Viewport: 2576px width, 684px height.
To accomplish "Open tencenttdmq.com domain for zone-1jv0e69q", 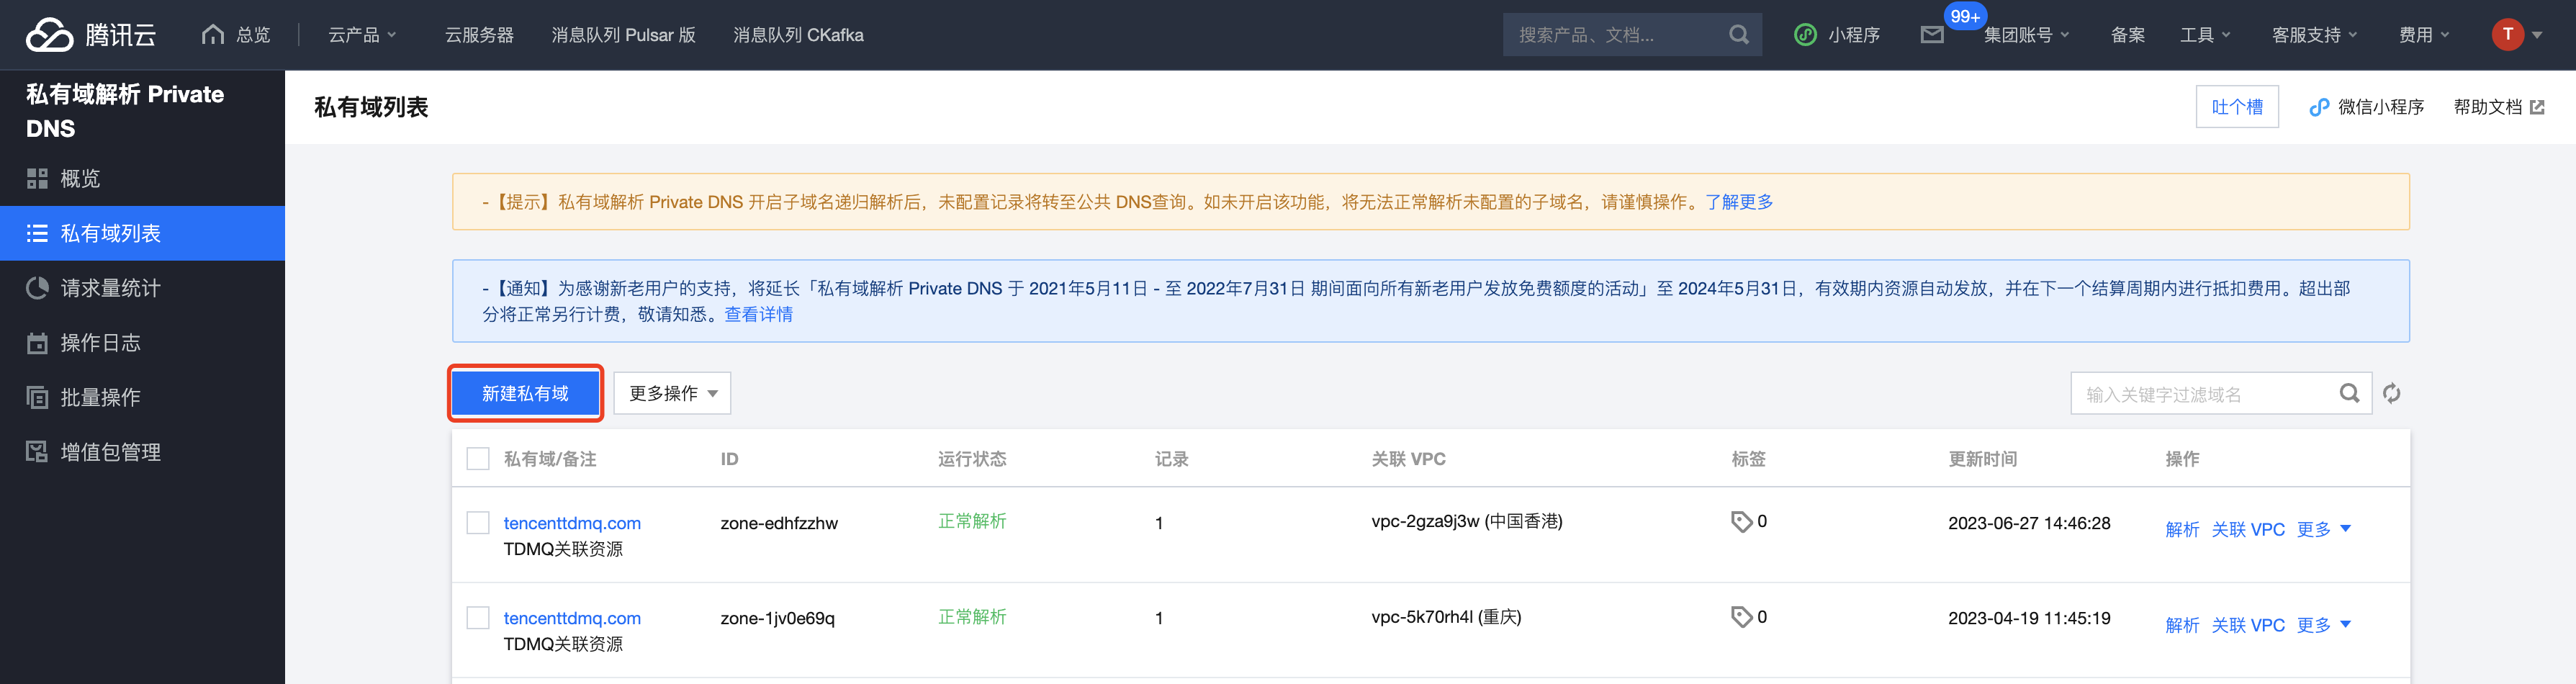I will click(572, 618).
